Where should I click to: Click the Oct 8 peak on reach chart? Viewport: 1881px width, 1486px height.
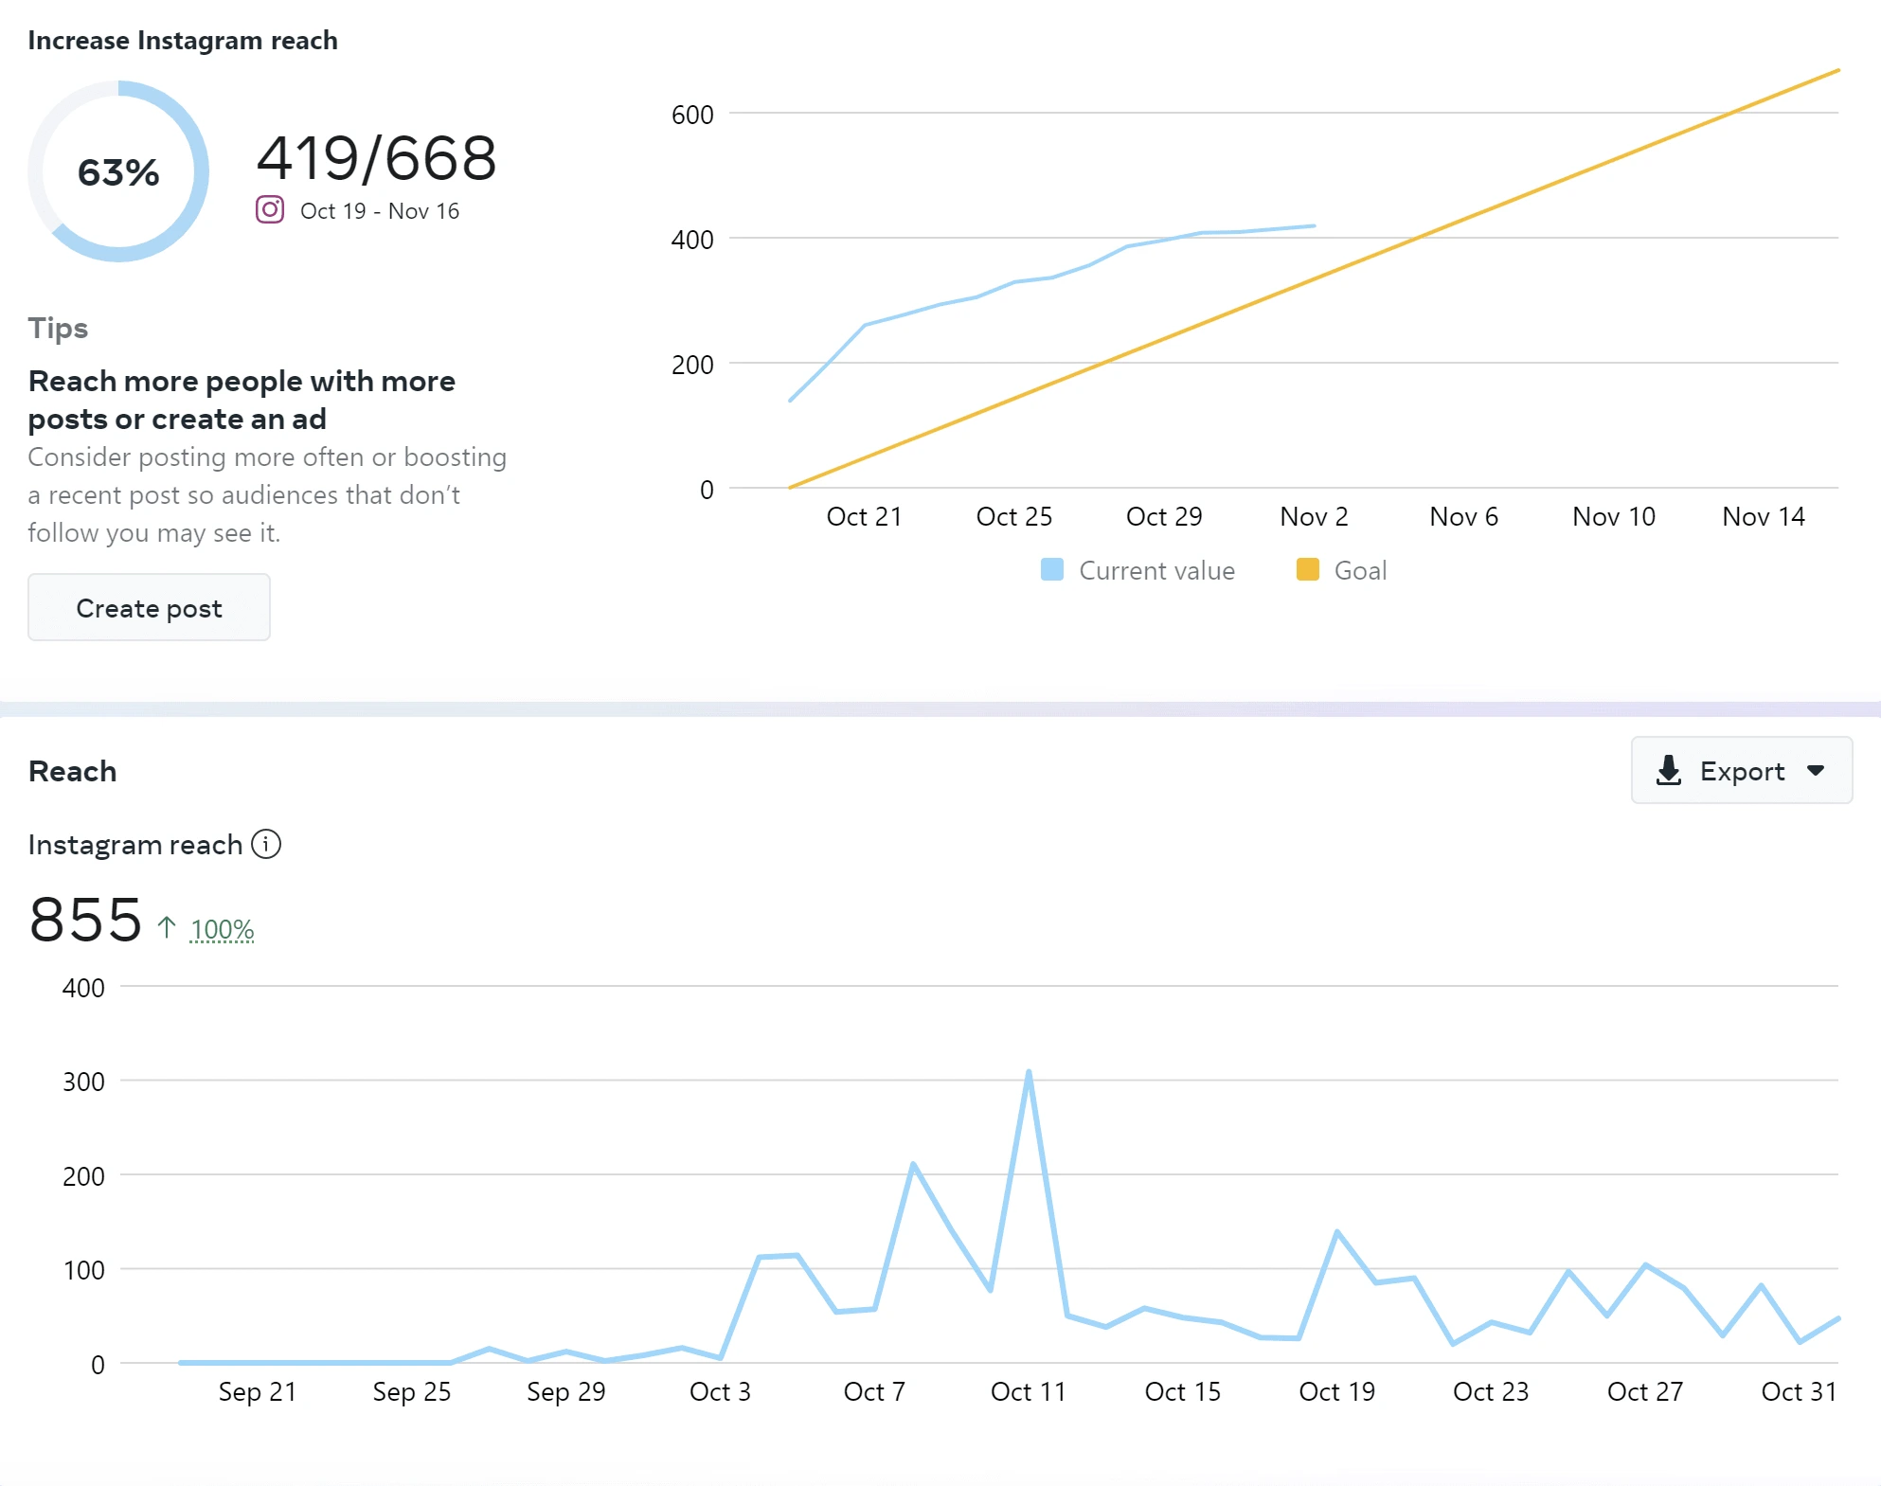pos(913,1164)
